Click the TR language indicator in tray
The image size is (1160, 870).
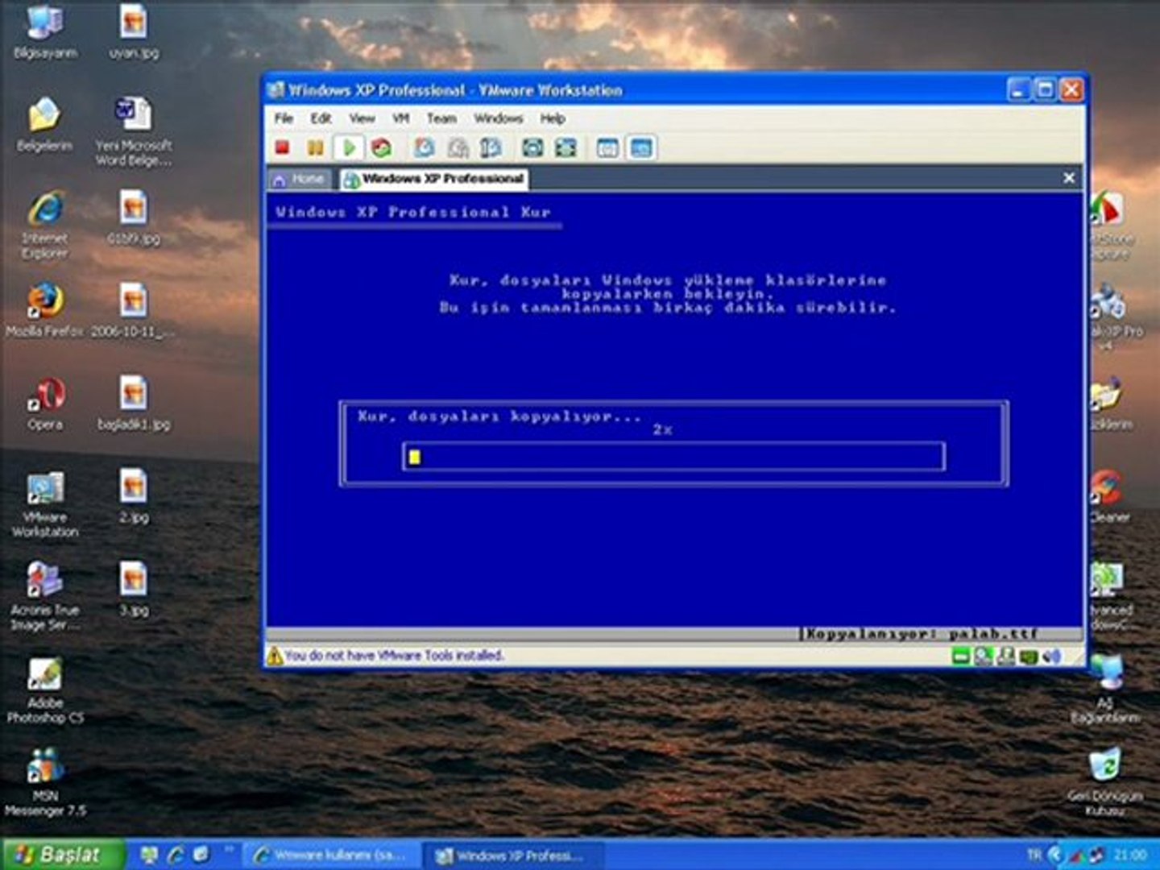tap(1034, 855)
